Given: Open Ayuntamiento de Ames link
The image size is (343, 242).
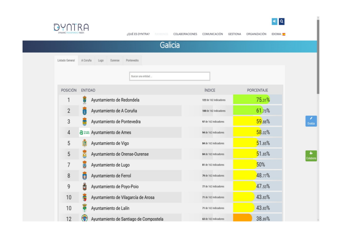Looking at the screenshot, I should pyautogui.click(x=111, y=133).
